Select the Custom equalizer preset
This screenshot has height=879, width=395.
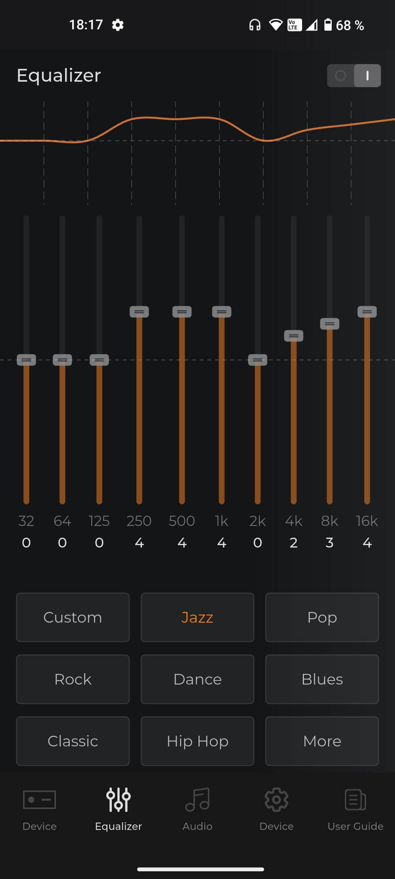(73, 617)
